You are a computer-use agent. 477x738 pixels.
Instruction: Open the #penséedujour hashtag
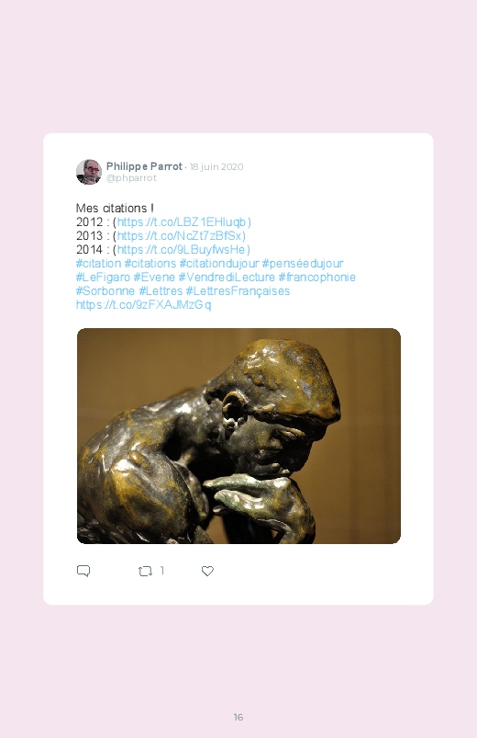point(303,263)
